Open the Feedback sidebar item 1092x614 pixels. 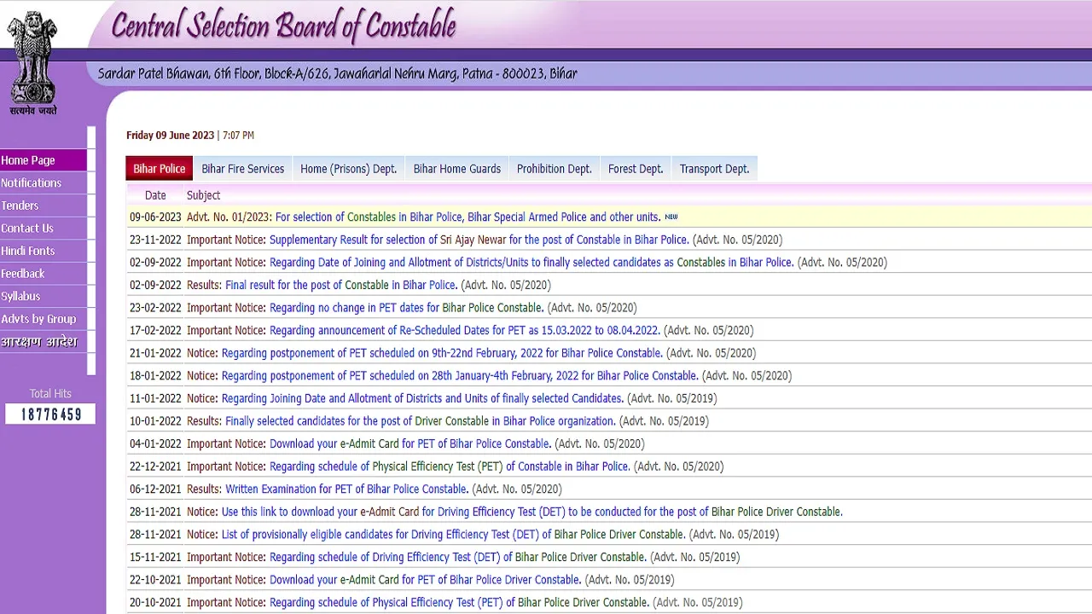click(43, 274)
